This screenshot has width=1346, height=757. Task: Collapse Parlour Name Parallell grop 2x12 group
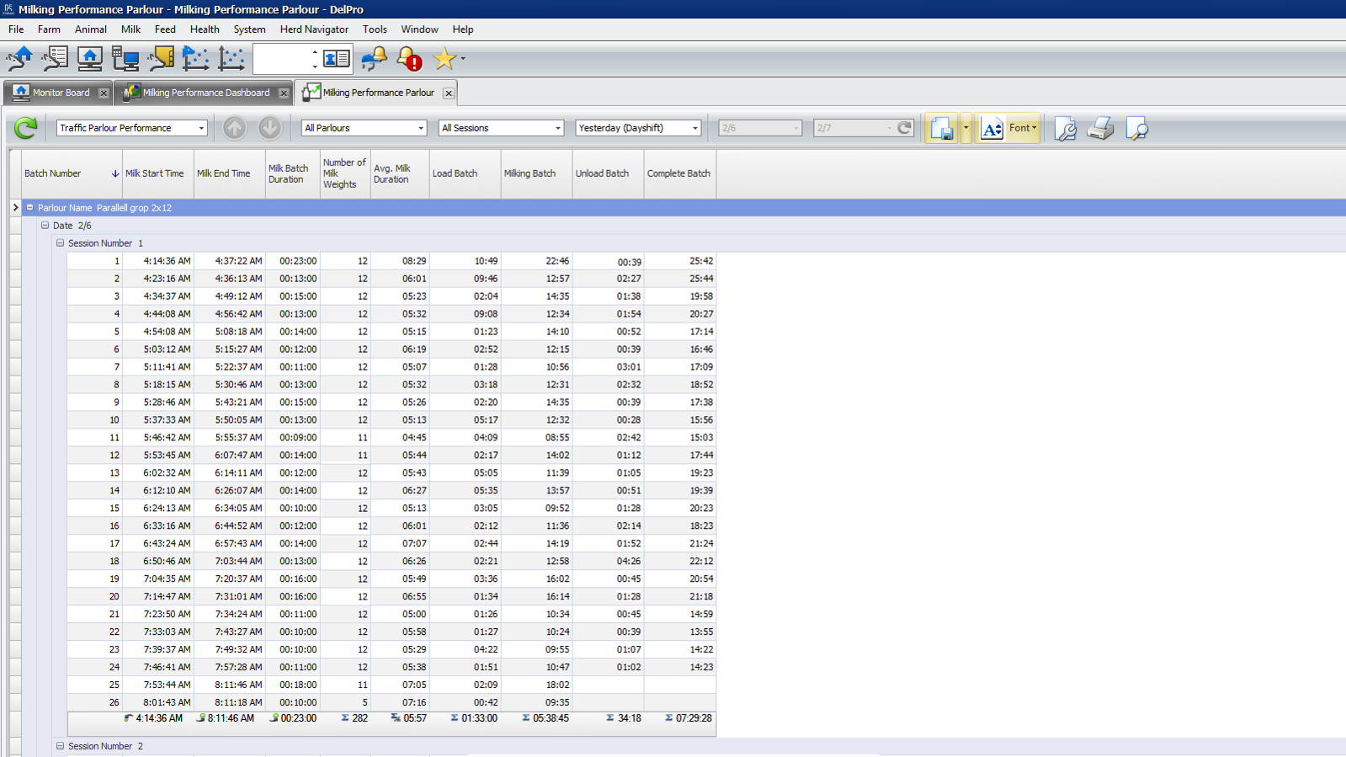pyautogui.click(x=30, y=208)
